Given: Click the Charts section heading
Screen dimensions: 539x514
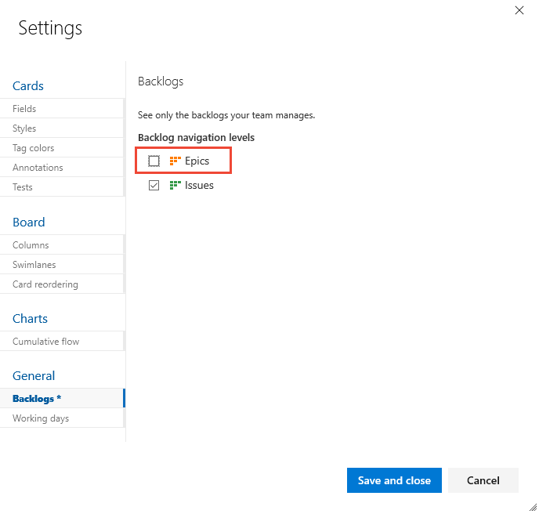Looking at the screenshot, I should (30, 318).
